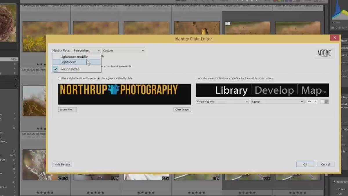Viewport: 348px width, 196px height.
Task: Click the word Develop in the module preview
Action: [274, 90]
